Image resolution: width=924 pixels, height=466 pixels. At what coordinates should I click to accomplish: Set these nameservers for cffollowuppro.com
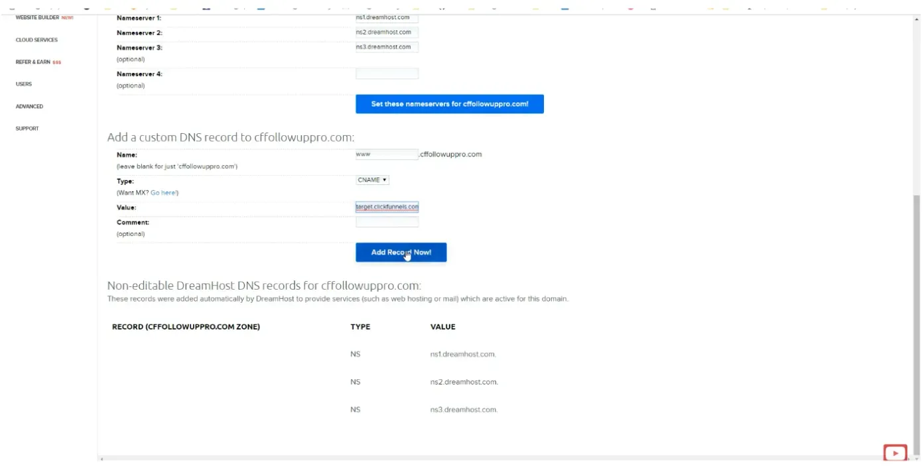(x=450, y=104)
